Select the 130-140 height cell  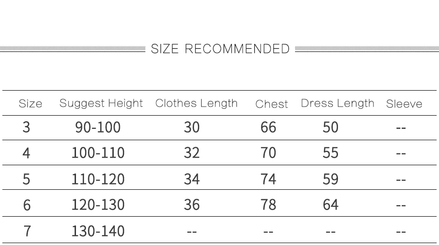(x=98, y=231)
